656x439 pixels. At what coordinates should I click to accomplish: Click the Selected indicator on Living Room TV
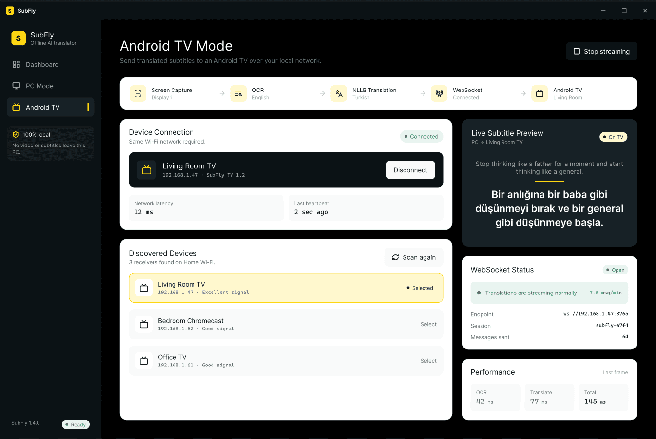(x=420, y=288)
